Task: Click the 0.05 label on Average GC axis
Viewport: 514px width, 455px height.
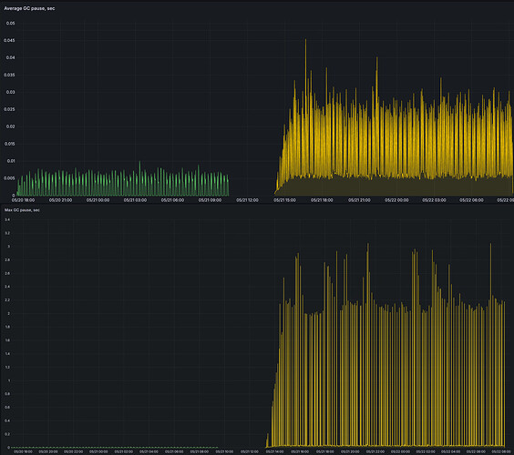Action: pos(11,24)
